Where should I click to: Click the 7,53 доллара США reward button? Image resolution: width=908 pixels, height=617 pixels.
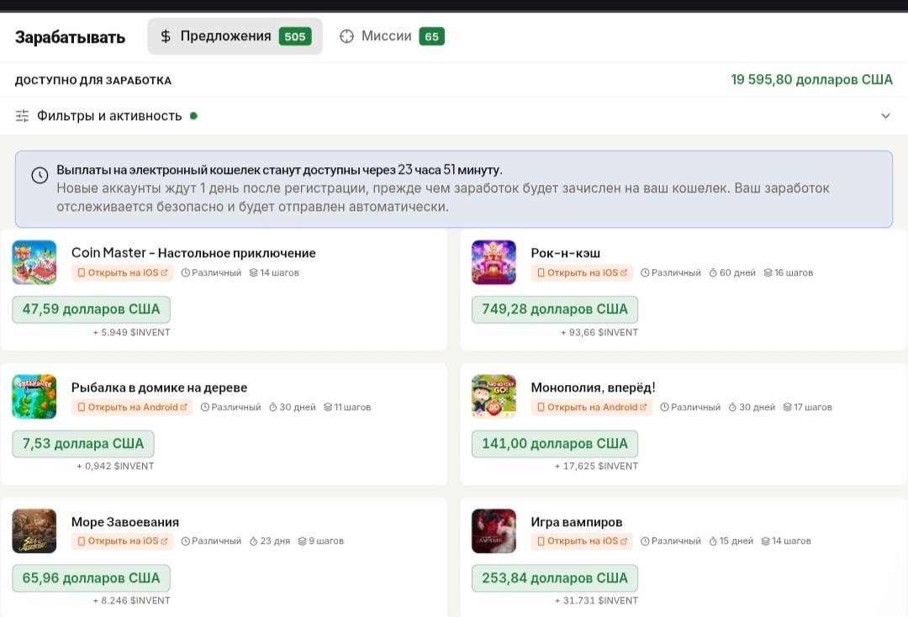tap(82, 443)
